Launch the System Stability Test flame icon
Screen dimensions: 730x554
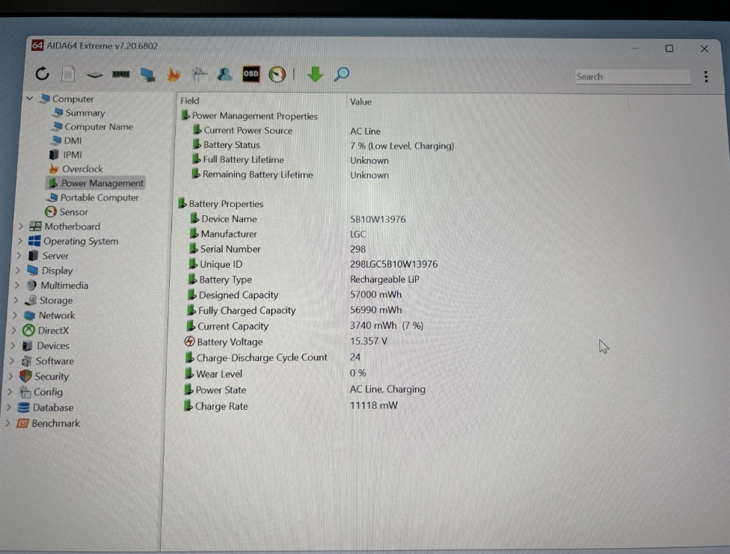174,73
